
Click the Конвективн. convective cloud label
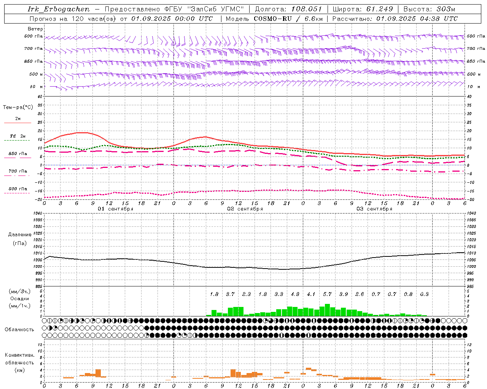pos(20,355)
